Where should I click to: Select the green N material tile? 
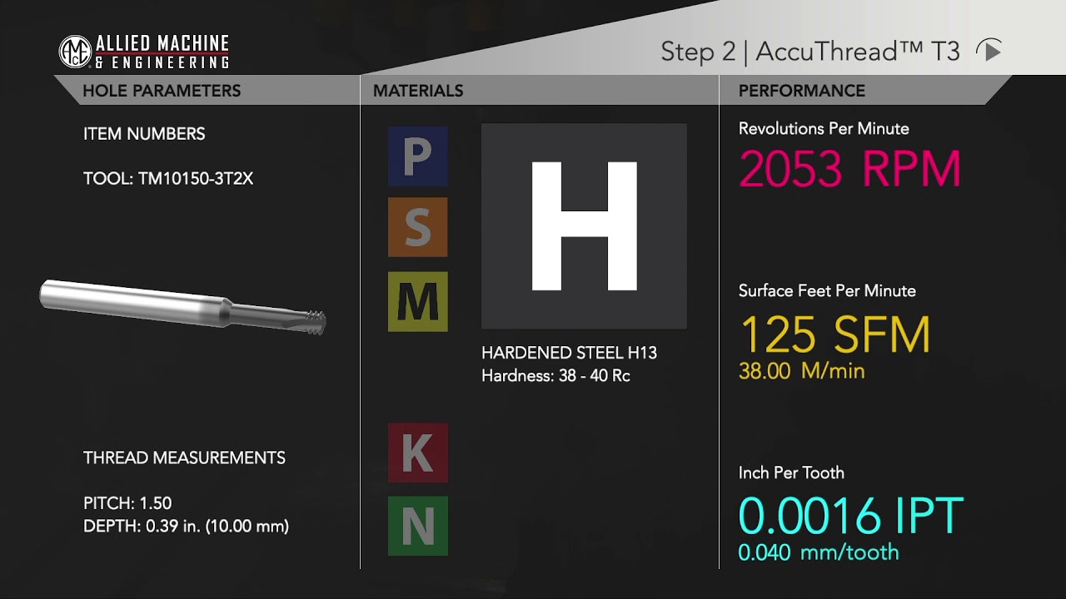point(418,526)
